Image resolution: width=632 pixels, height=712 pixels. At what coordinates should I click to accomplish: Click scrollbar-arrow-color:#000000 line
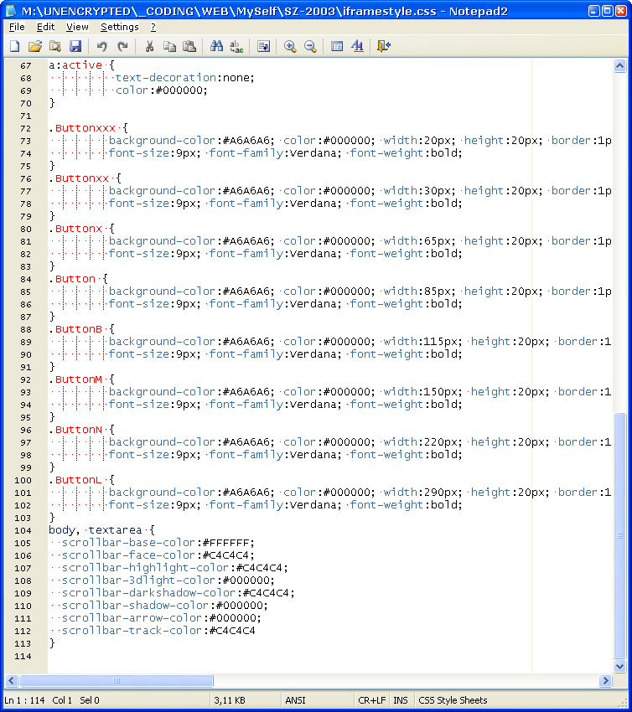tap(161, 618)
